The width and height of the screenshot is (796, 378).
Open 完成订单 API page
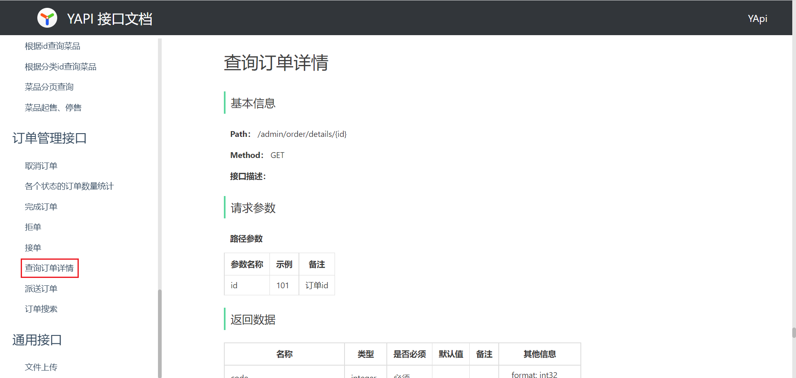pyautogui.click(x=41, y=206)
